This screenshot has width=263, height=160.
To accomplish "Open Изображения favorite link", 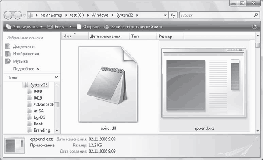I will tap(26, 54).
